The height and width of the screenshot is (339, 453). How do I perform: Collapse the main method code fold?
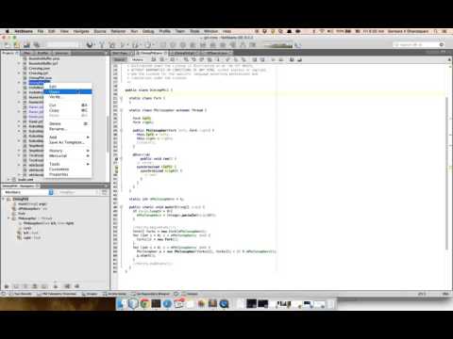point(121,207)
